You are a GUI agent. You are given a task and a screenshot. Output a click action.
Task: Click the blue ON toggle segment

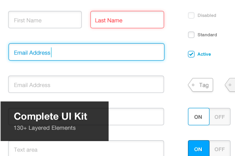tap(199, 148)
